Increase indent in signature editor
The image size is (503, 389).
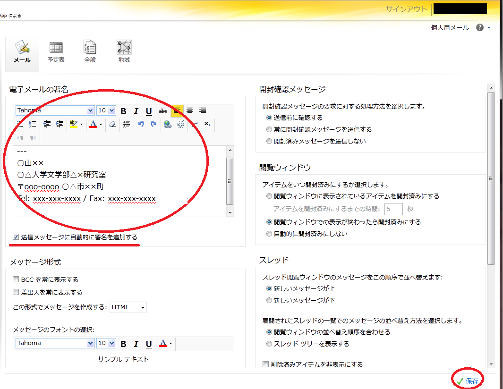pos(60,124)
